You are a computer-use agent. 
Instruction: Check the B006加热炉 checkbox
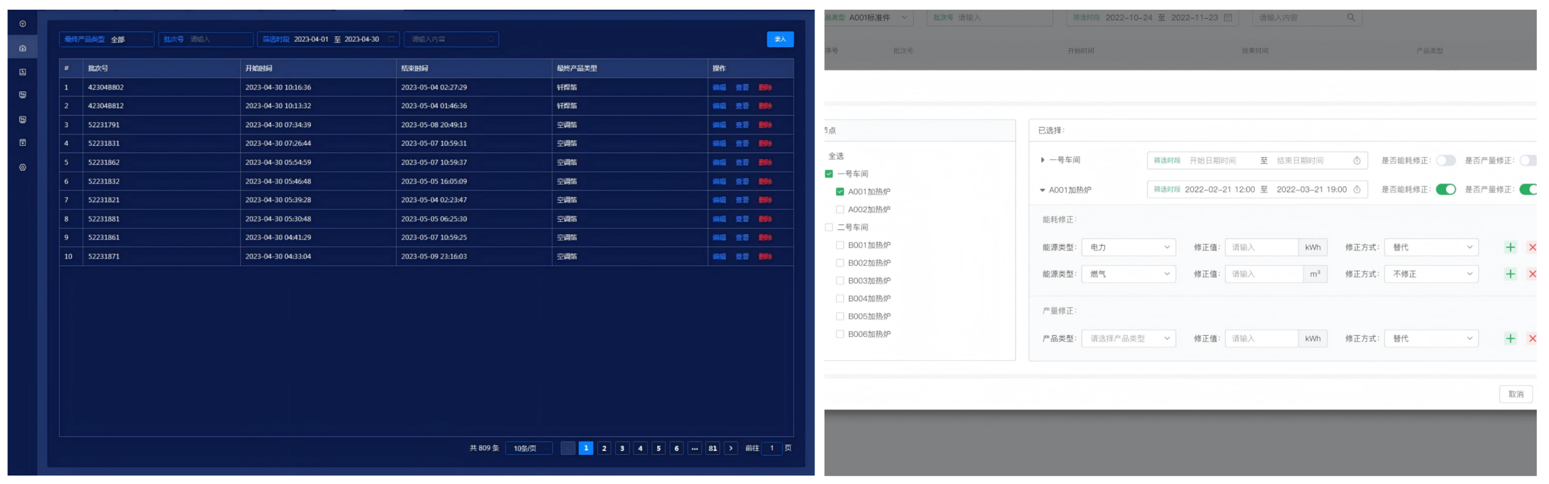pyautogui.click(x=840, y=335)
